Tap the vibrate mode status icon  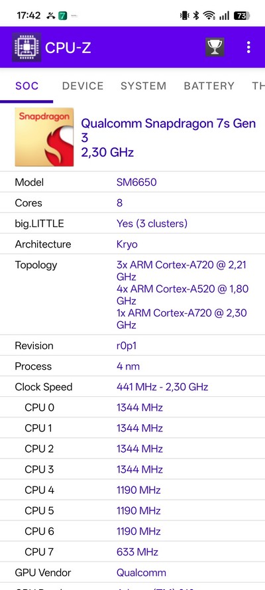(x=185, y=15)
